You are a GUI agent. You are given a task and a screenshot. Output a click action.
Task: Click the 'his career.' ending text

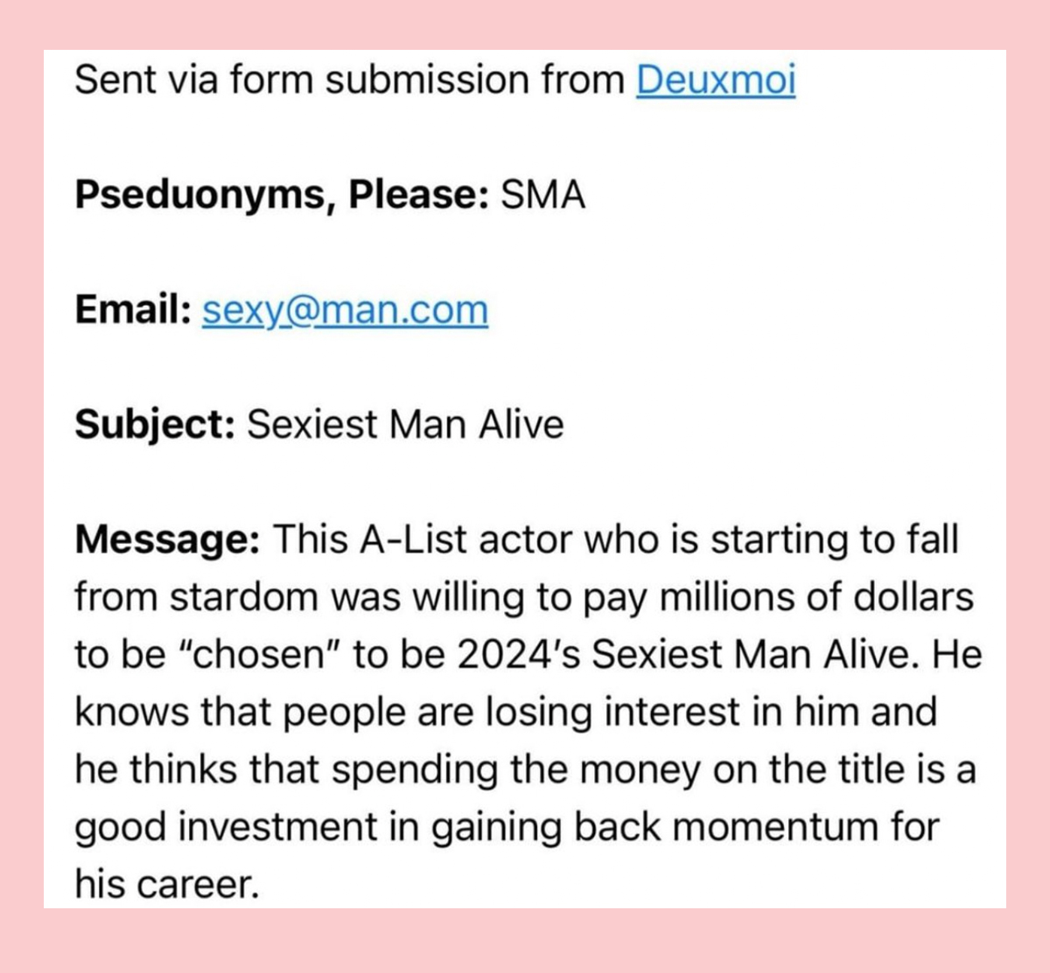[168, 885]
